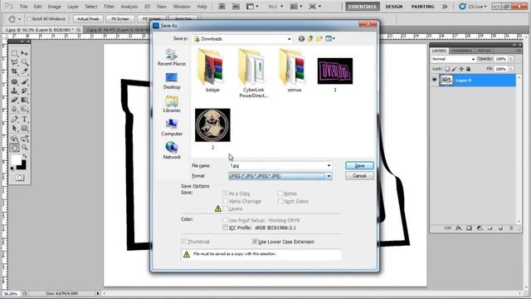Select the Brush tool
The height and width of the screenshot is (299, 531).
point(25,82)
